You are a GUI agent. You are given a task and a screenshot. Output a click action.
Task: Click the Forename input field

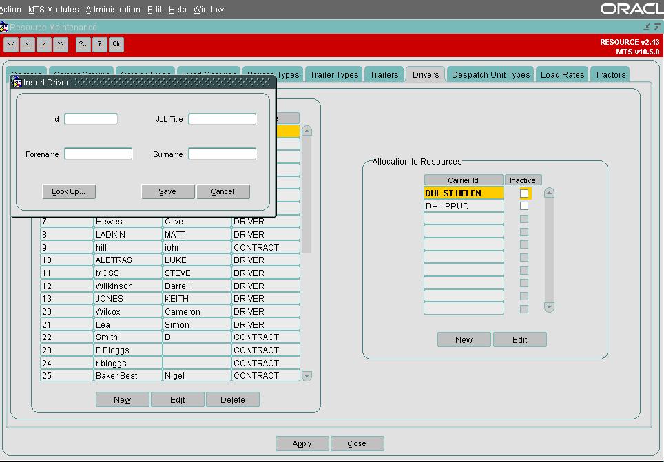[98, 154]
